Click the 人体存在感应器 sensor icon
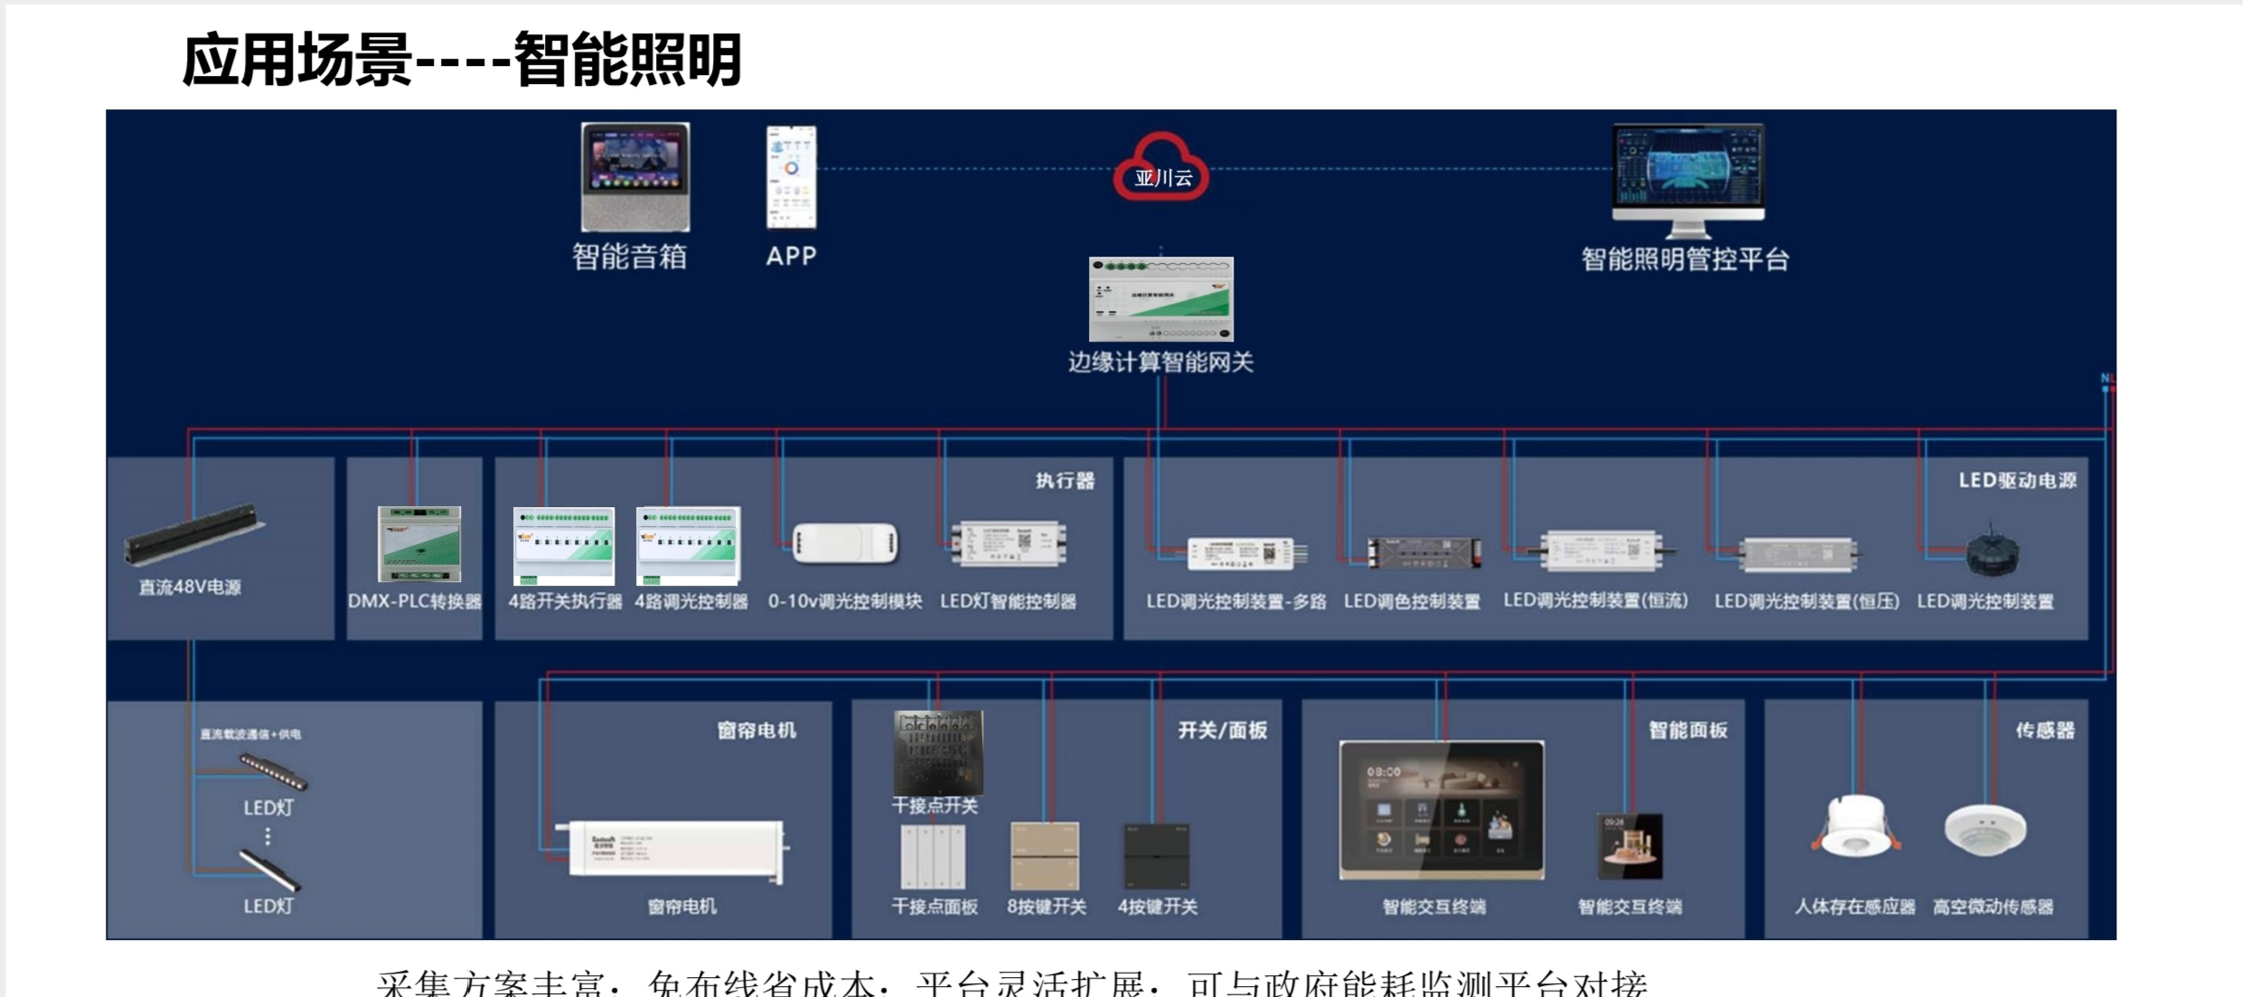 (x=1854, y=825)
